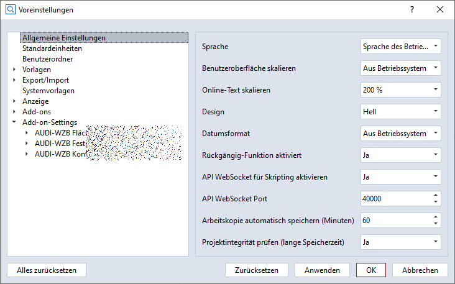This screenshot has width=455, height=284.
Task: Open the Sprache dropdown
Action: click(400, 47)
